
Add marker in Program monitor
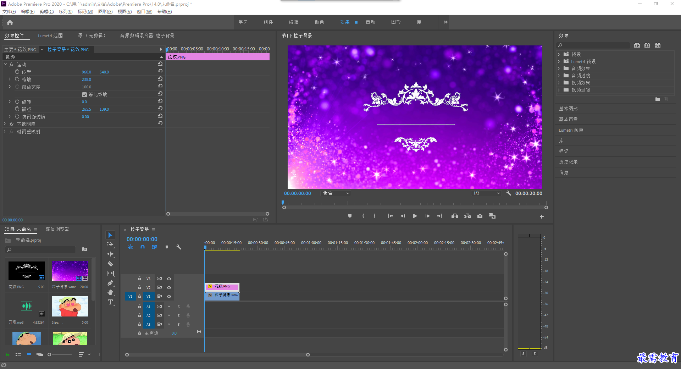click(x=350, y=216)
